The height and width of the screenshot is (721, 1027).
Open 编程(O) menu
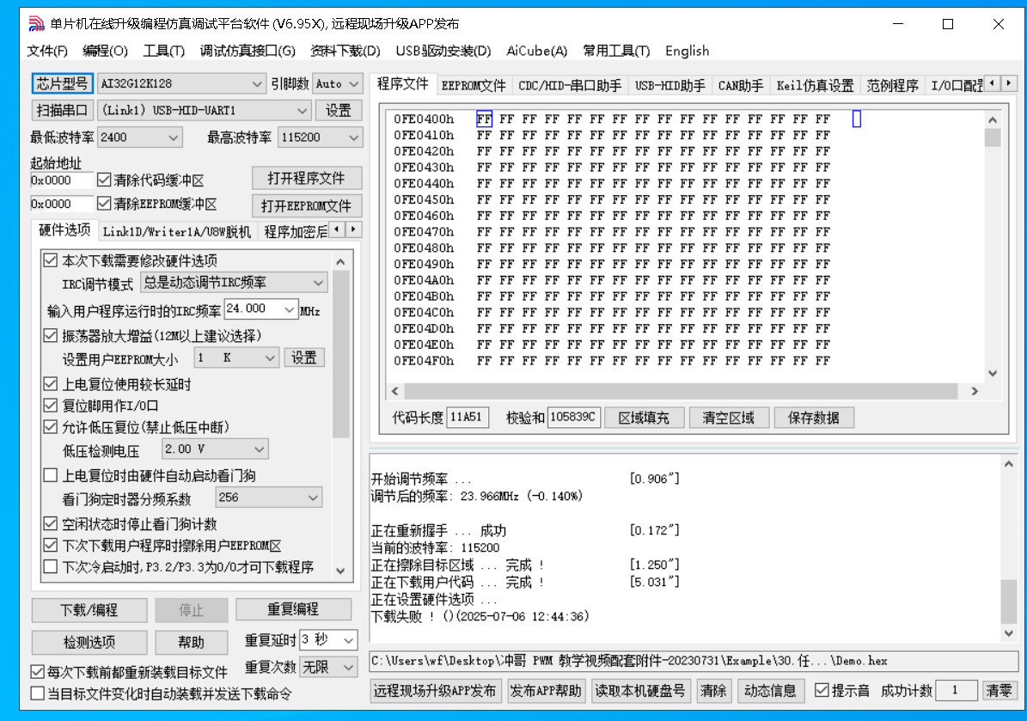tap(105, 51)
